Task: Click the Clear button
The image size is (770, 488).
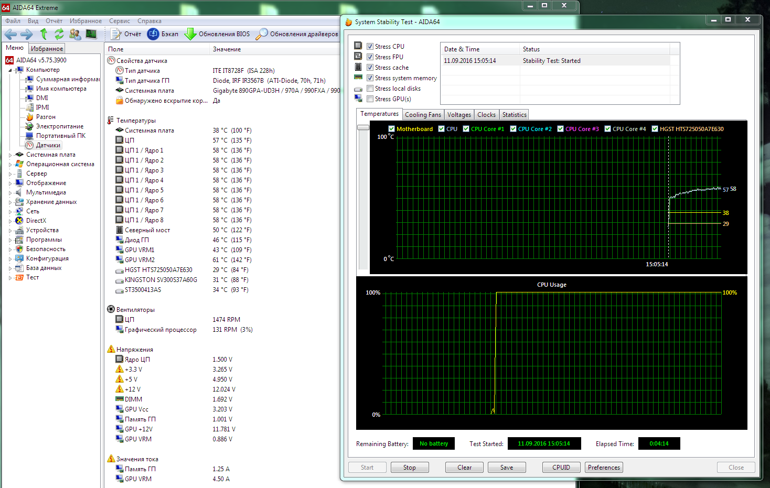Action: pyautogui.click(x=464, y=468)
